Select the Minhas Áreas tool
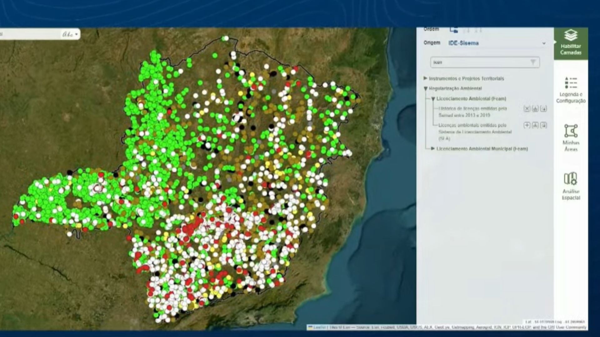This screenshot has height=337, width=600. [571, 137]
